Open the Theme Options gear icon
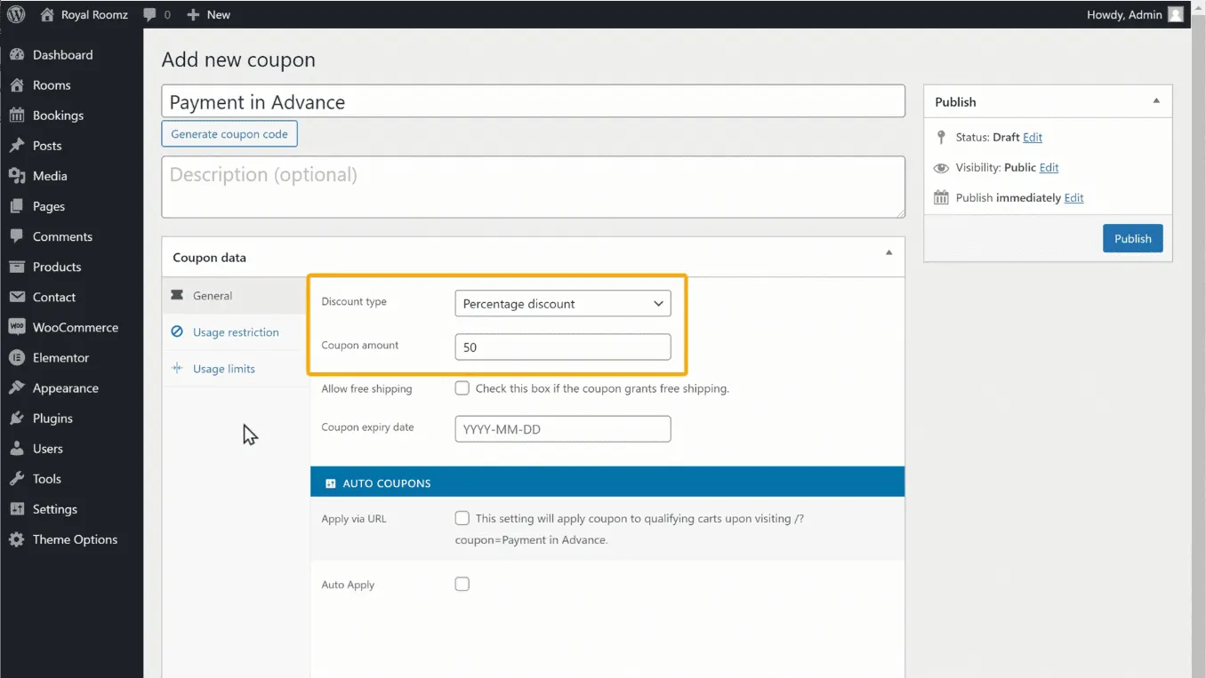This screenshot has height=678, width=1206. click(17, 539)
